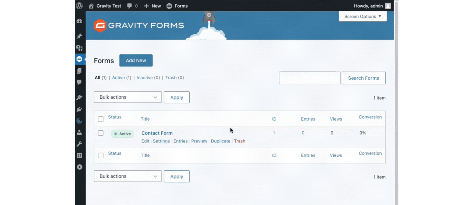473x205 pixels.
Task: Open Posts via the sidebar pushpin icon
Action: pos(79,36)
